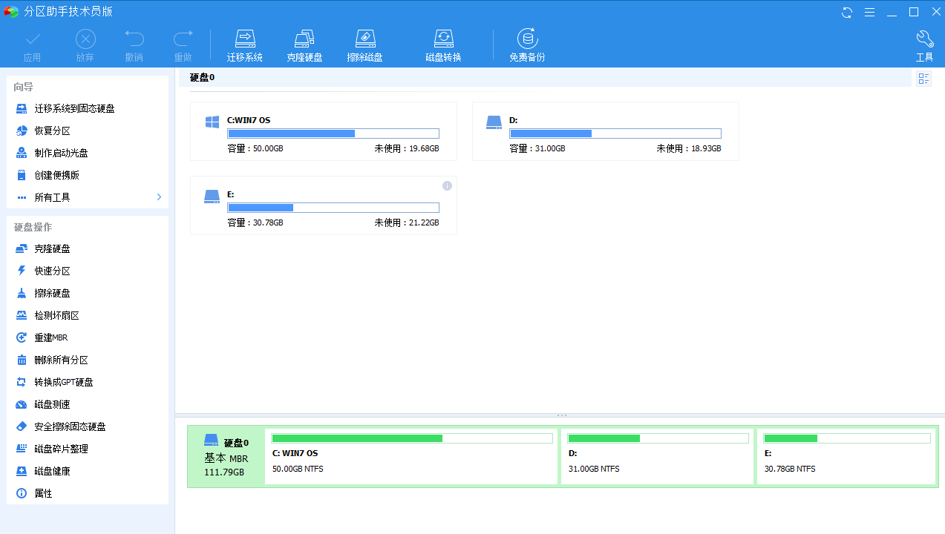The image size is (945, 534).
Task: Click the refresh icon in title bar
Action: pyautogui.click(x=847, y=12)
